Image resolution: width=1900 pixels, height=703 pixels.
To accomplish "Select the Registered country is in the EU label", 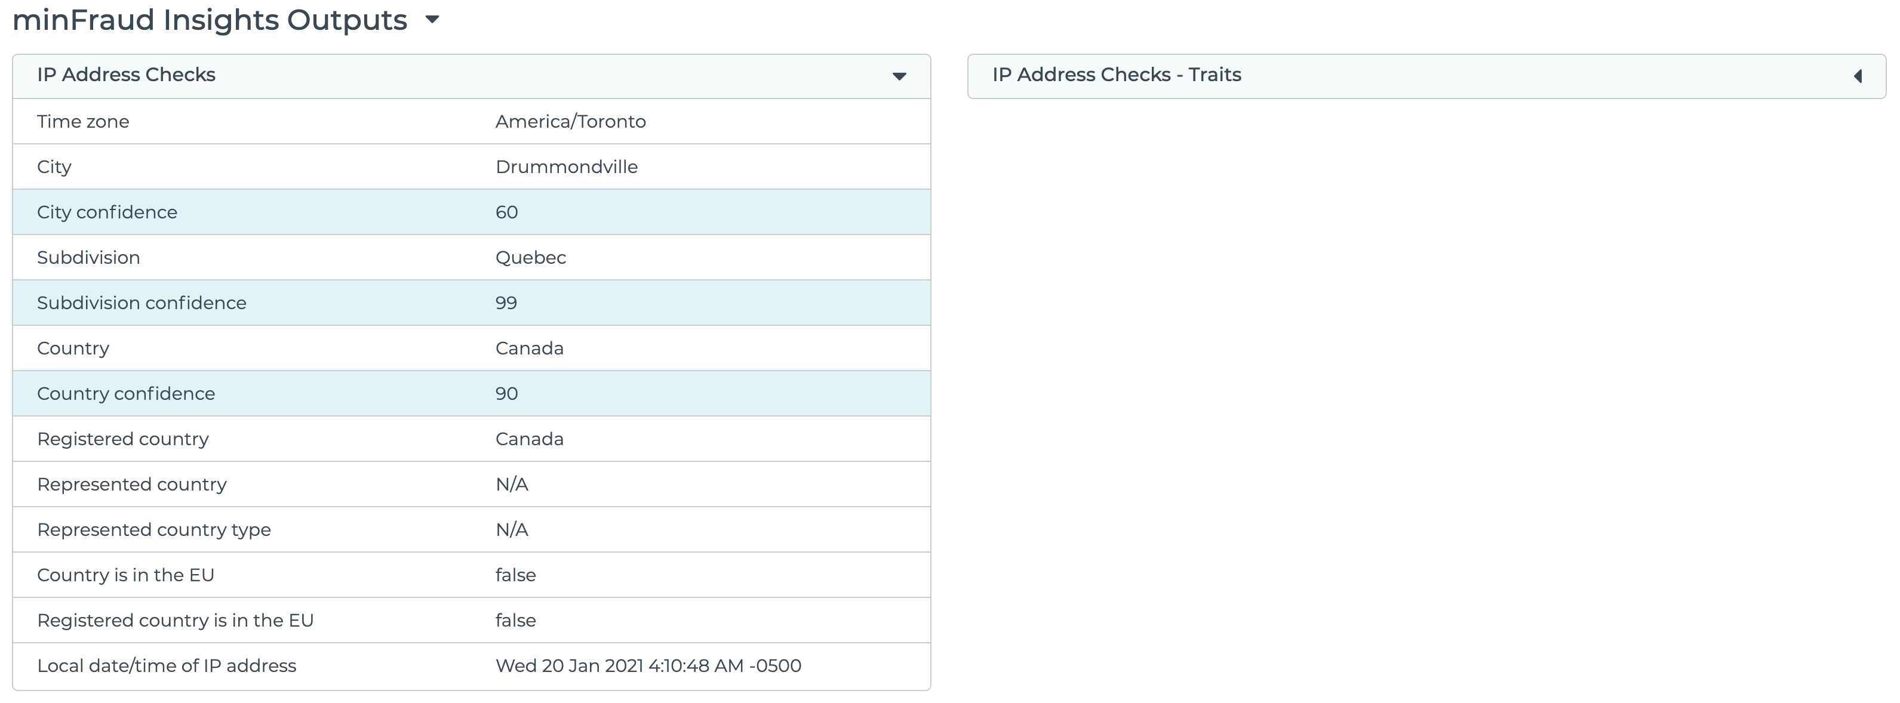I will click(175, 621).
